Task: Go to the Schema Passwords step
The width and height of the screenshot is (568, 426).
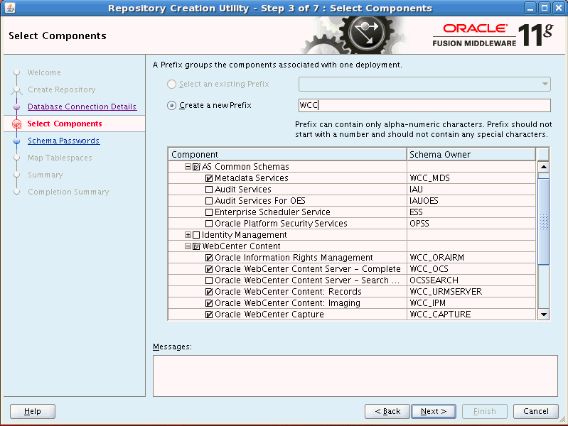Action: tap(64, 141)
